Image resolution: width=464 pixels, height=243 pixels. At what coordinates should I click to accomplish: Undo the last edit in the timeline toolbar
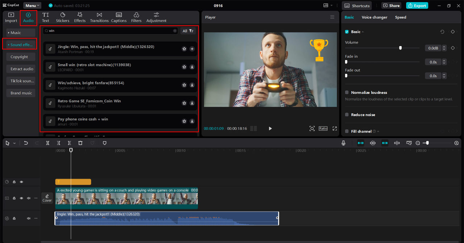pyautogui.click(x=26, y=143)
